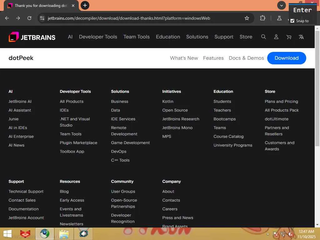Open the Solutions header menu

click(197, 37)
